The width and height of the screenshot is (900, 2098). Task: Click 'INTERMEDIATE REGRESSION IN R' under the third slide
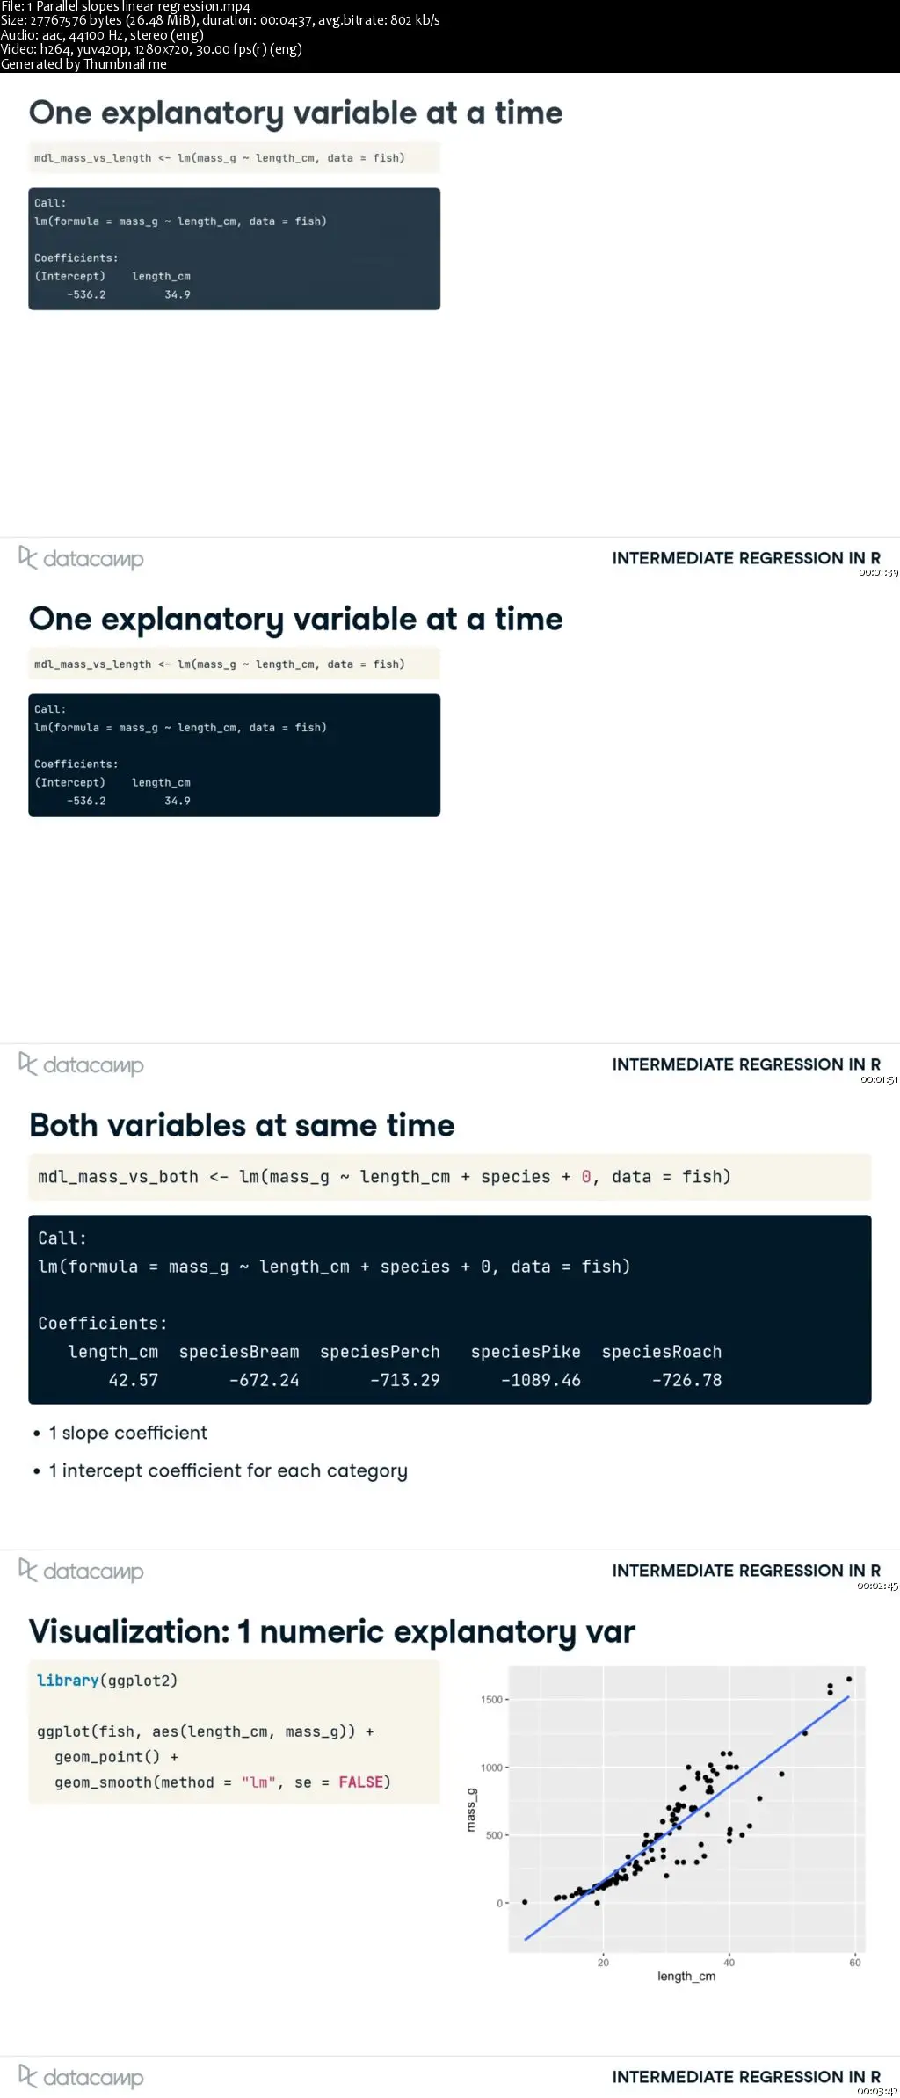click(x=746, y=1571)
